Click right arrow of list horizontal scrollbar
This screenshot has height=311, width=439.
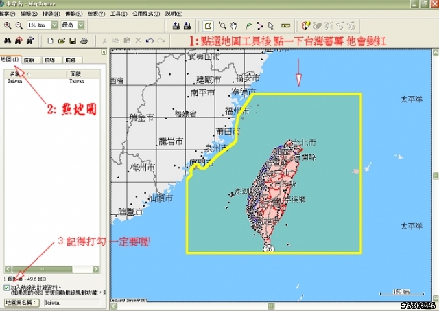click(x=96, y=269)
